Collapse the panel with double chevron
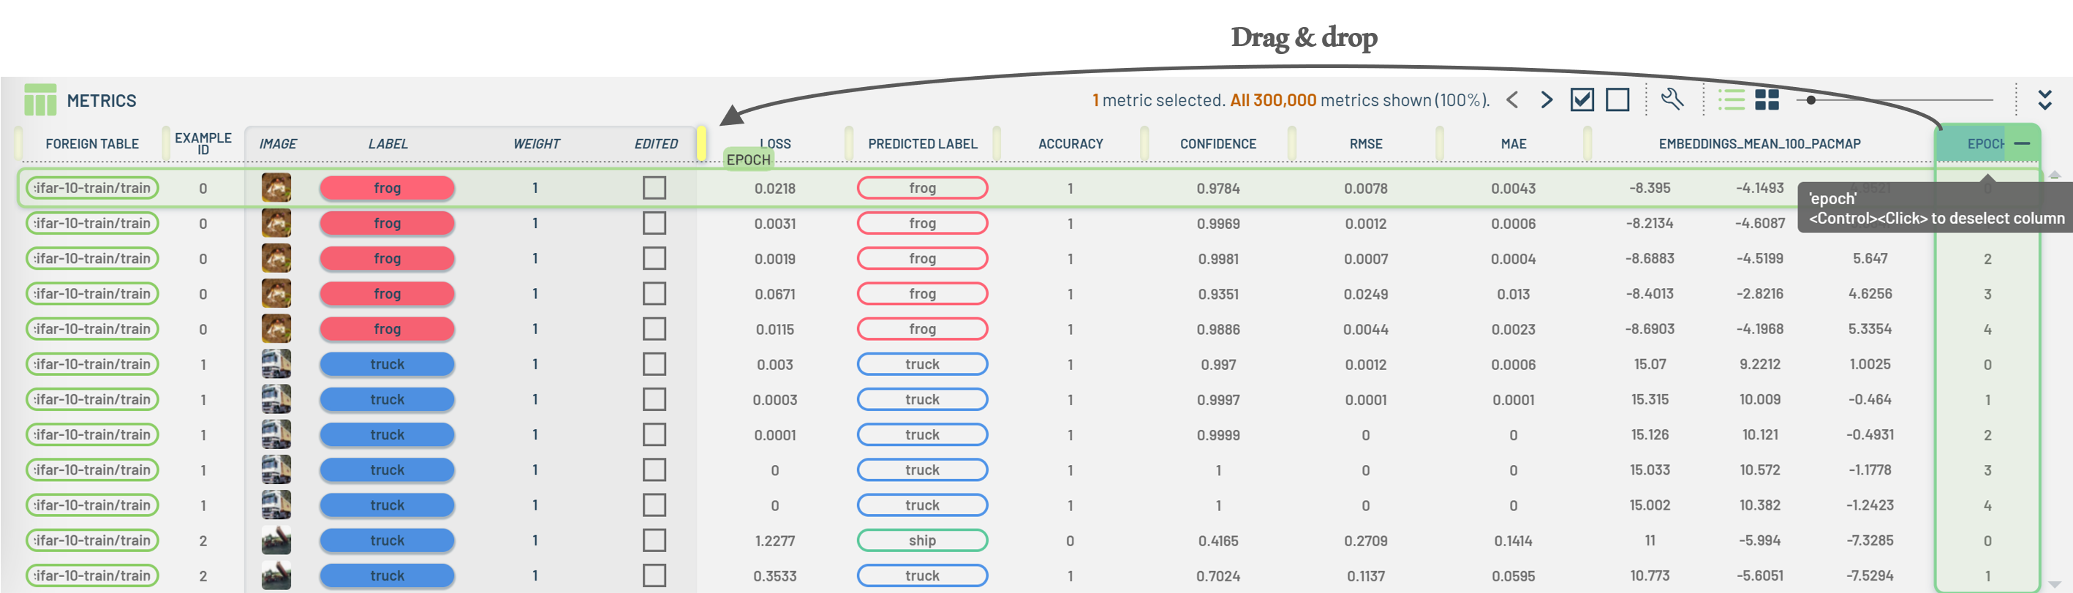This screenshot has width=2073, height=593. [x=2044, y=99]
